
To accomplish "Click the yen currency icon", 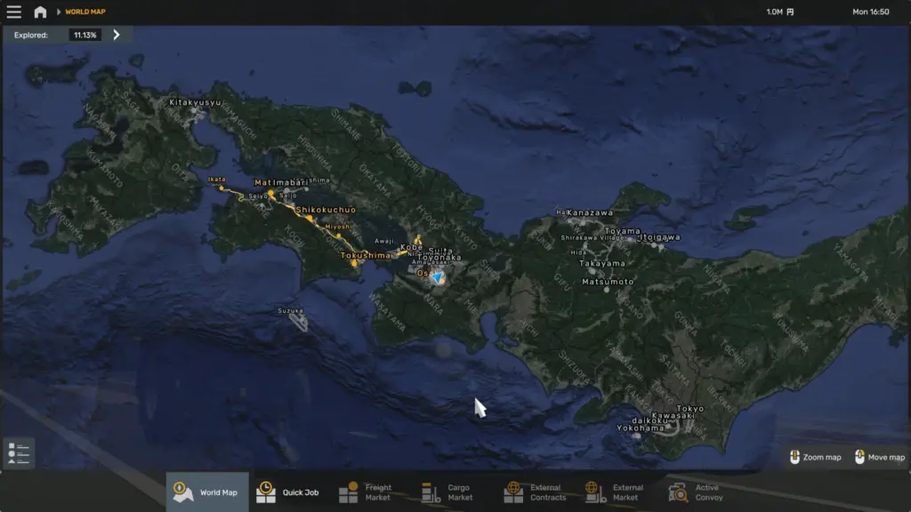I will (x=790, y=12).
